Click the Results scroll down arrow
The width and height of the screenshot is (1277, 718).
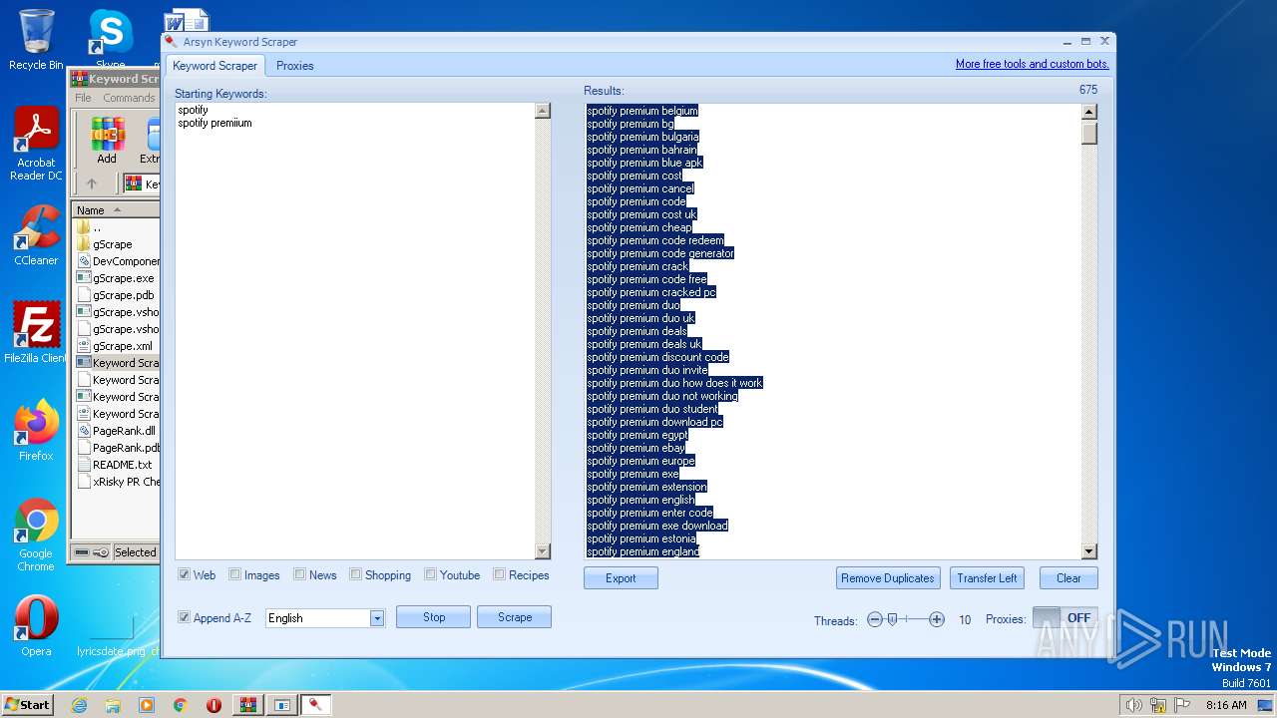[1089, 551]
